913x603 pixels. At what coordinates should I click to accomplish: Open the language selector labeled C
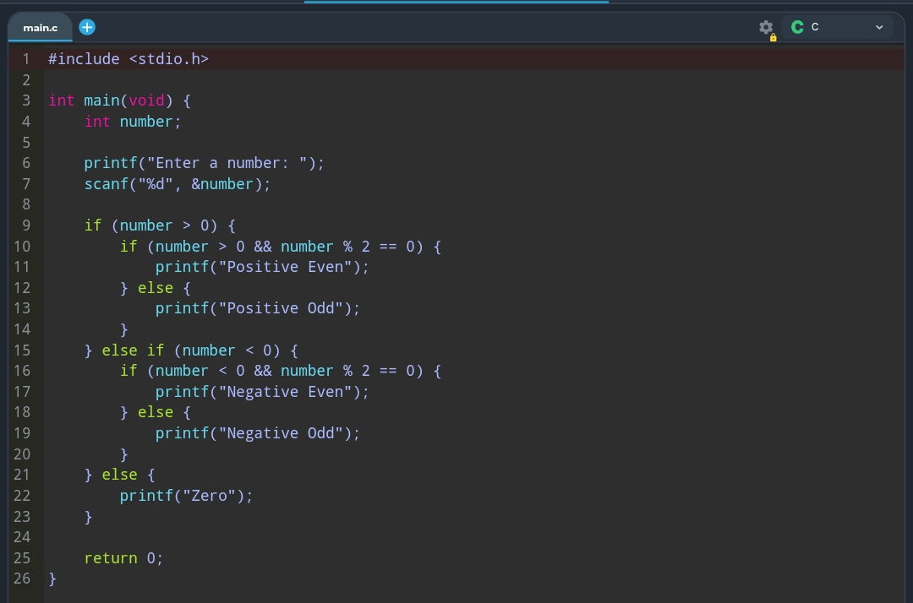coord(835,27)
